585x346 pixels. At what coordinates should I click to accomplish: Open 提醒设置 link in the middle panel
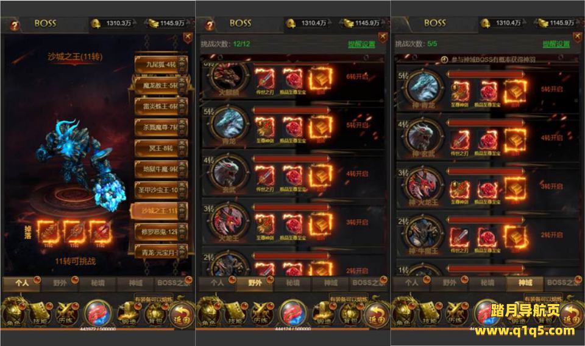[x=361, y=44]
